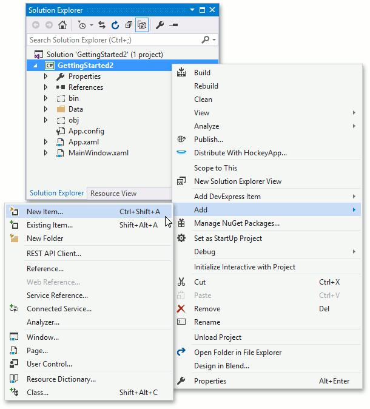Switch to Solution Explorer tab
Screen dimensions: 370x409
(56, 193)
